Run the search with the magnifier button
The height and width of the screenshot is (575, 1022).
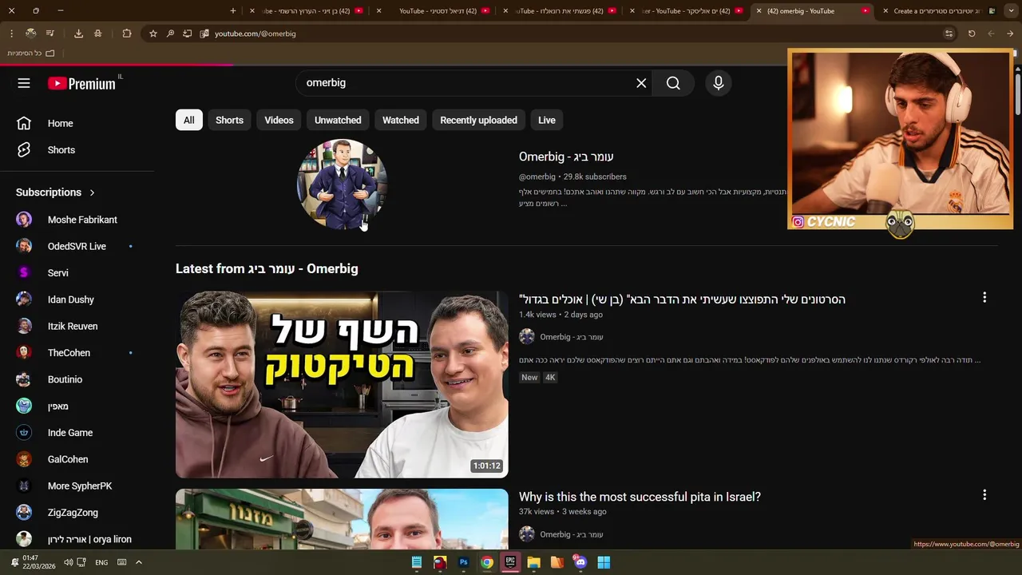tap(673, 83)
